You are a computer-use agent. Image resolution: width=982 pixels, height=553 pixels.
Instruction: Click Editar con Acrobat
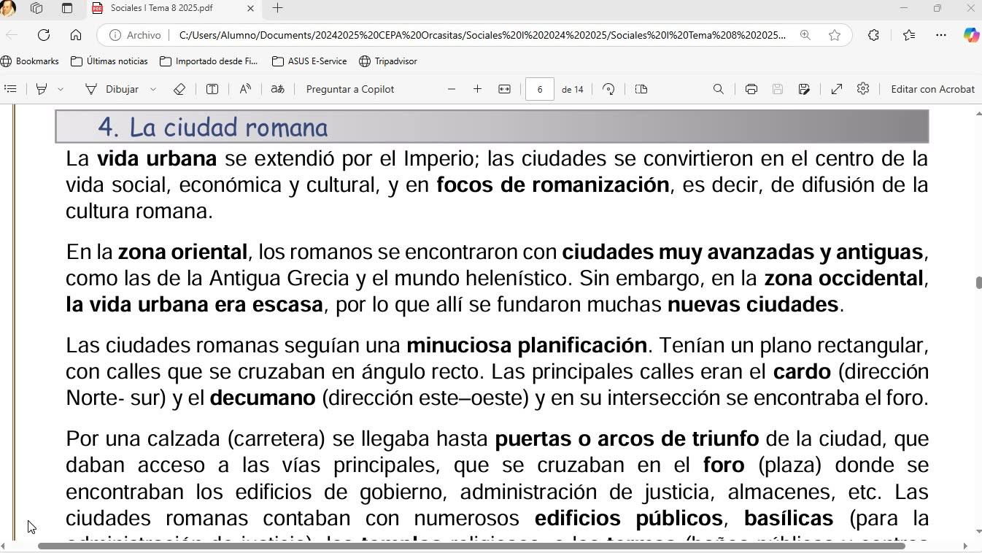point(932,89)
